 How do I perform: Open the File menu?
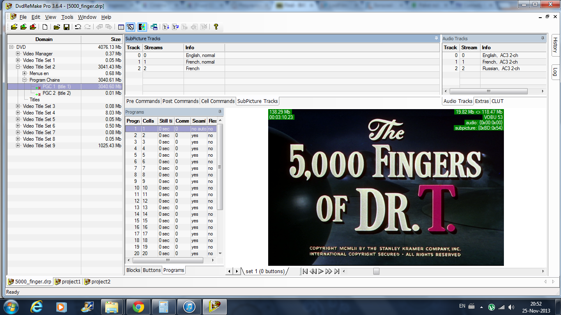tap(23, 17)
